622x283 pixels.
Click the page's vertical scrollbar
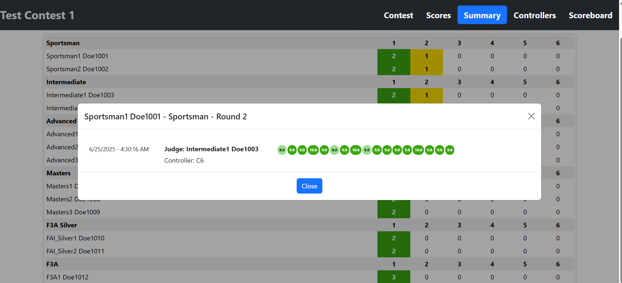pos(620,156)
